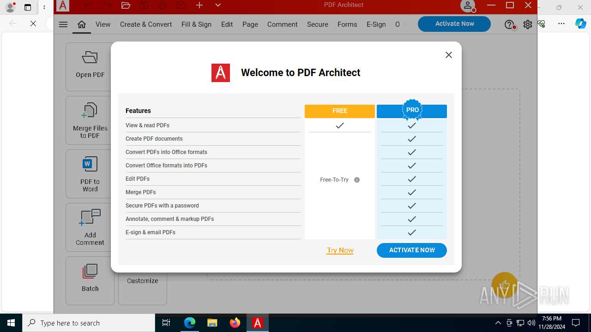Screen dimensions: 591x332
Task: Show hidden system tray icons chevron
Action: point(498,323)
